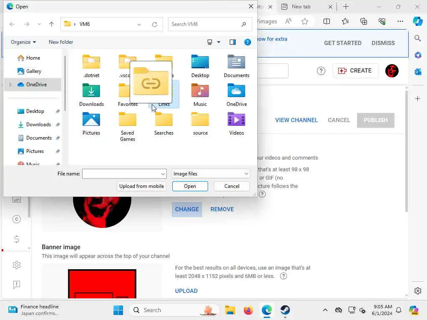
Task: Click the YouTube Studio CREATE button
Action: [x=355, y=71]
